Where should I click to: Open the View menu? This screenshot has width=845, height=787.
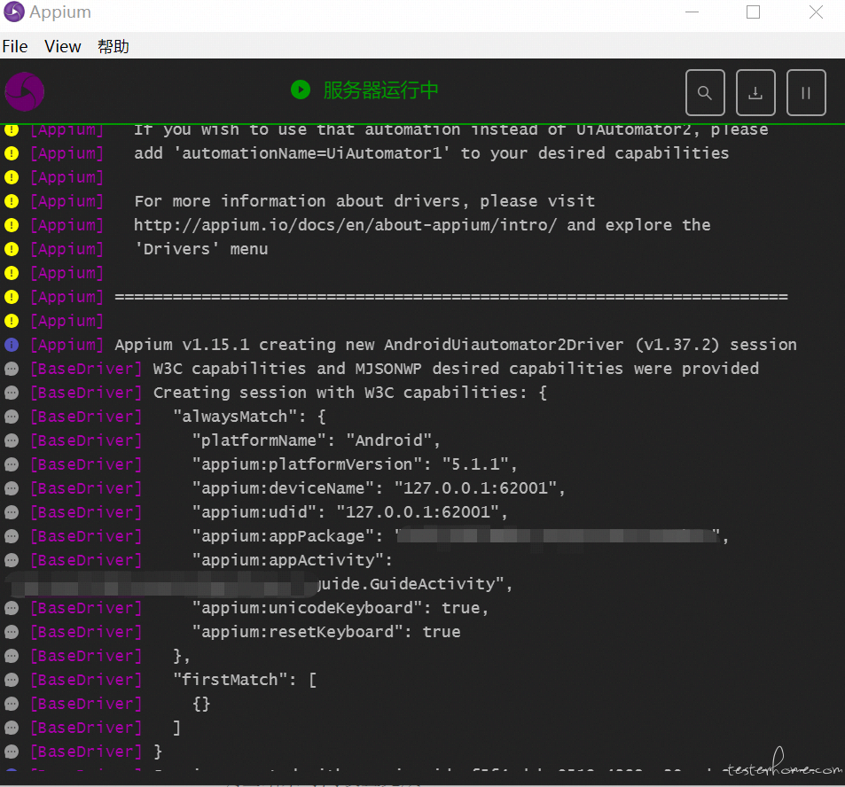tap(63, 46)
